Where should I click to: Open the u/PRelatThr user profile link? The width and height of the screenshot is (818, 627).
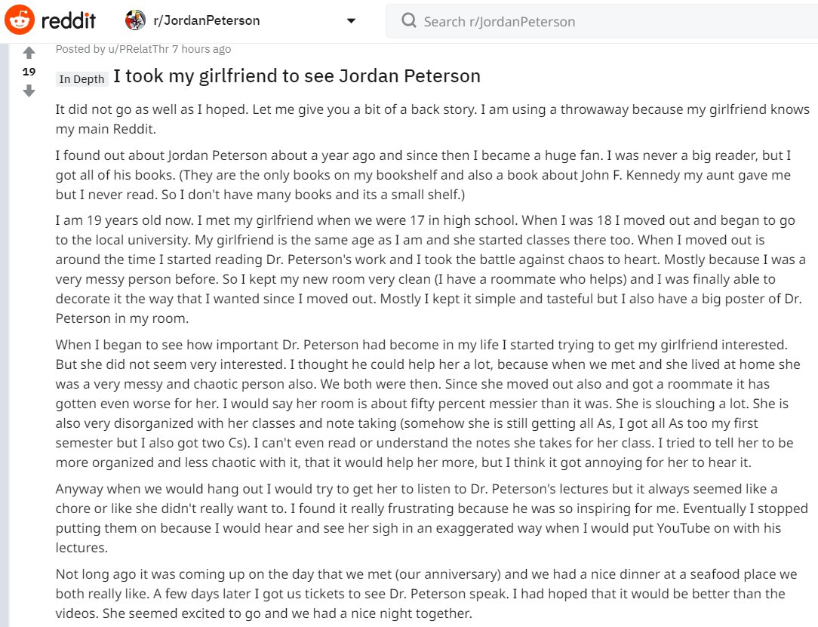(x=139, y=49)
